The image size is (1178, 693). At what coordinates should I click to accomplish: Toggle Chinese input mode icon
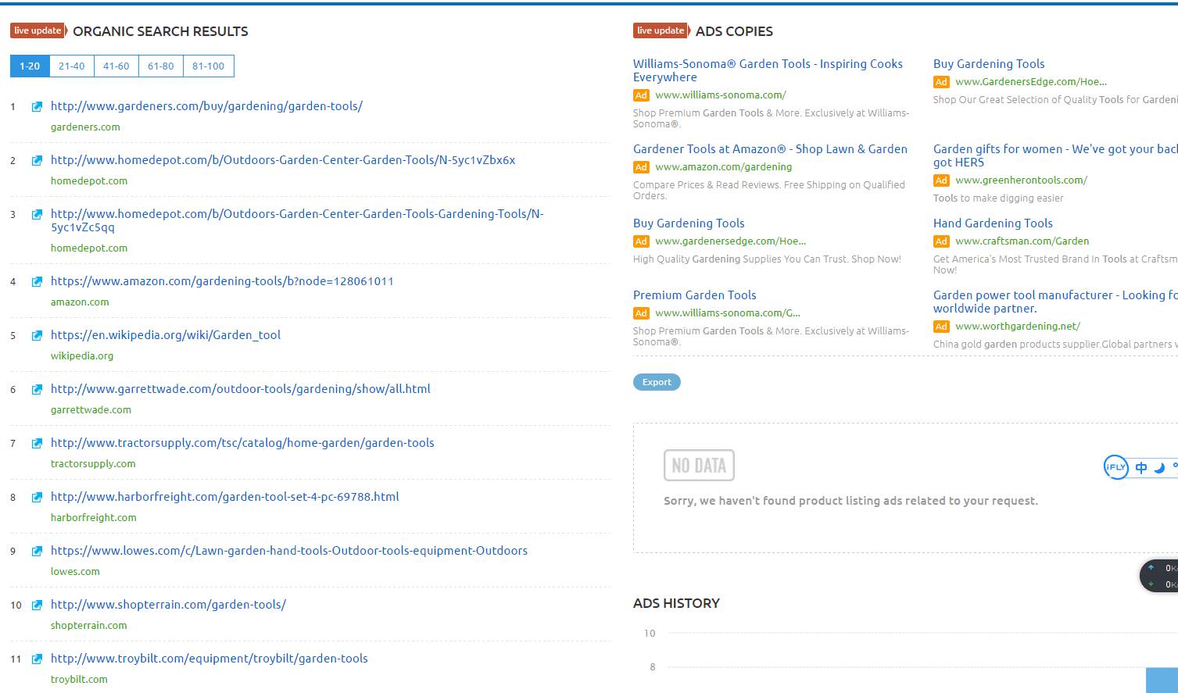tap(1141, 467)
